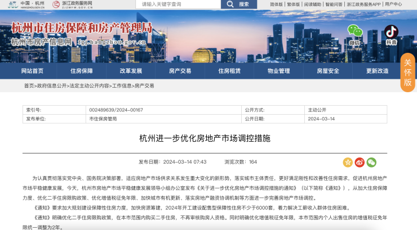The image size is (417, 230).
Task: Open 智能问答 smart Q&A
Action: point(334,4)
